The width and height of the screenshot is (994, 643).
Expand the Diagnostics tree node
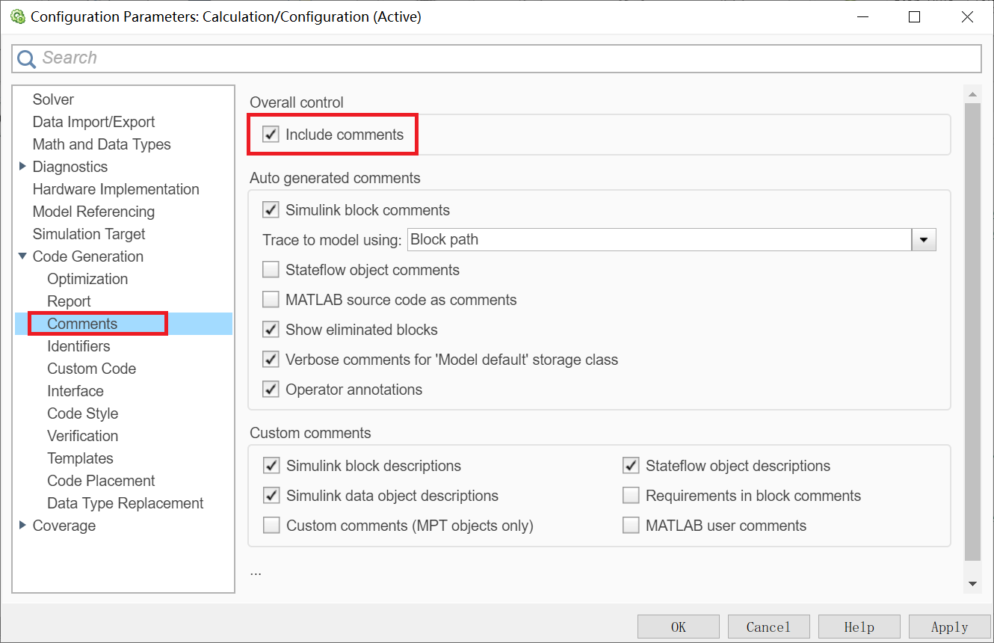click(23, 167)
